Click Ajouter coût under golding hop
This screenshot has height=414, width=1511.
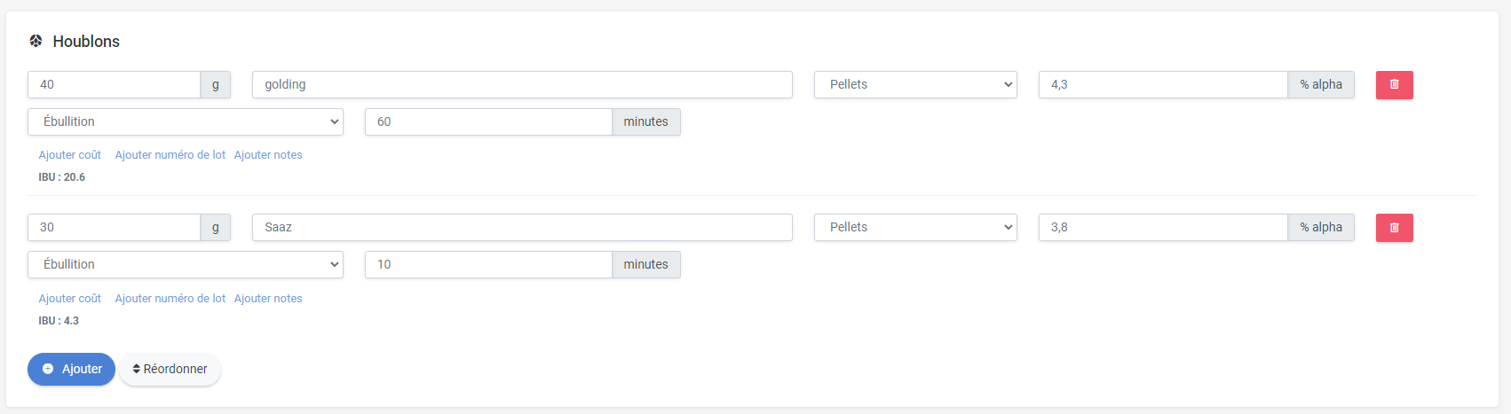pos(69,154)
